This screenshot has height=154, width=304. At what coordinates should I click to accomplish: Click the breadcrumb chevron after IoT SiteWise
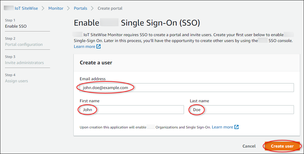pyautogui.click(x=43, y=8)
